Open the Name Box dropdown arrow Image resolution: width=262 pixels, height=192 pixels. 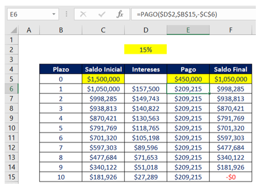coord(54,14)
